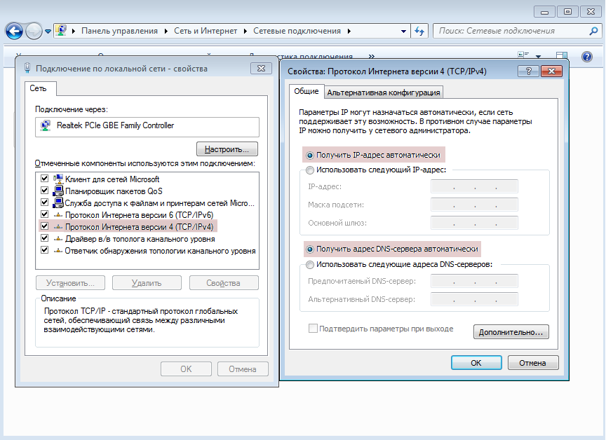Click the preview pane icon in toolbar
The height and width of the screenshot is (440, 606).
(x=561, y=56)
